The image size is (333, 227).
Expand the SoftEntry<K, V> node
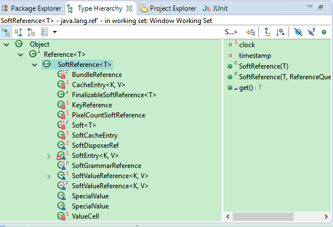[48, 156]
